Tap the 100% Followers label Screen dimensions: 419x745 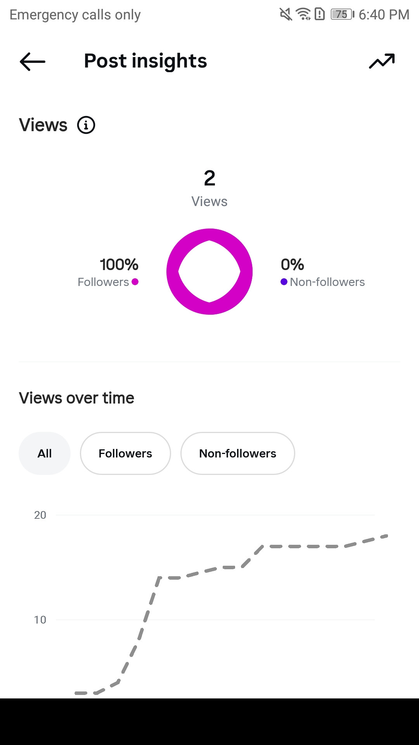pyautogui.click(x=108, y=272)
